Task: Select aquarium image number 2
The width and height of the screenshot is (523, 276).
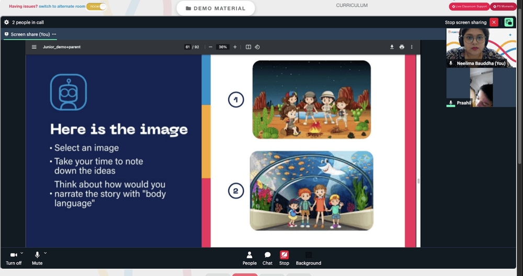Action: (x=312, y=191)
